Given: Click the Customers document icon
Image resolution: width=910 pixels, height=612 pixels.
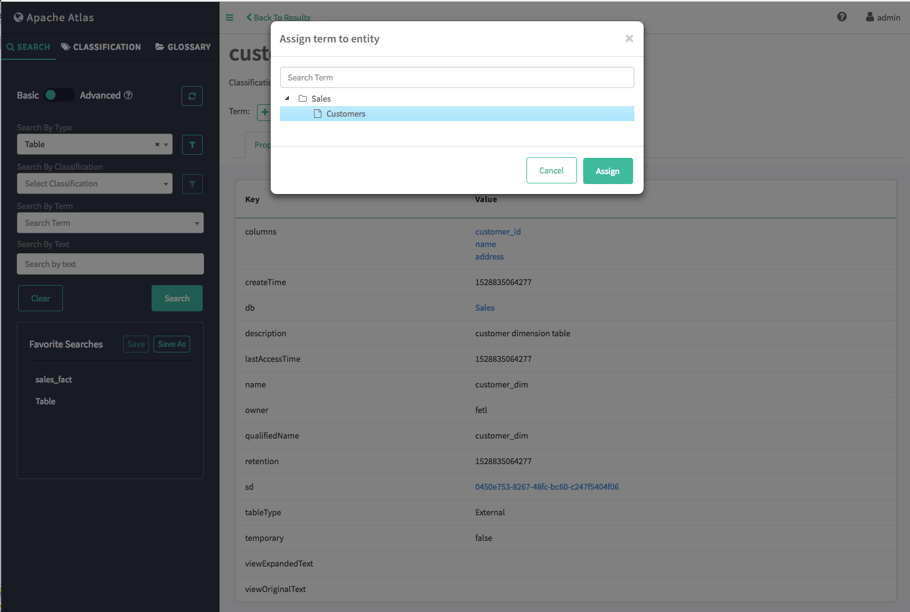Looking at the screenshot, I should coord(317,114).
